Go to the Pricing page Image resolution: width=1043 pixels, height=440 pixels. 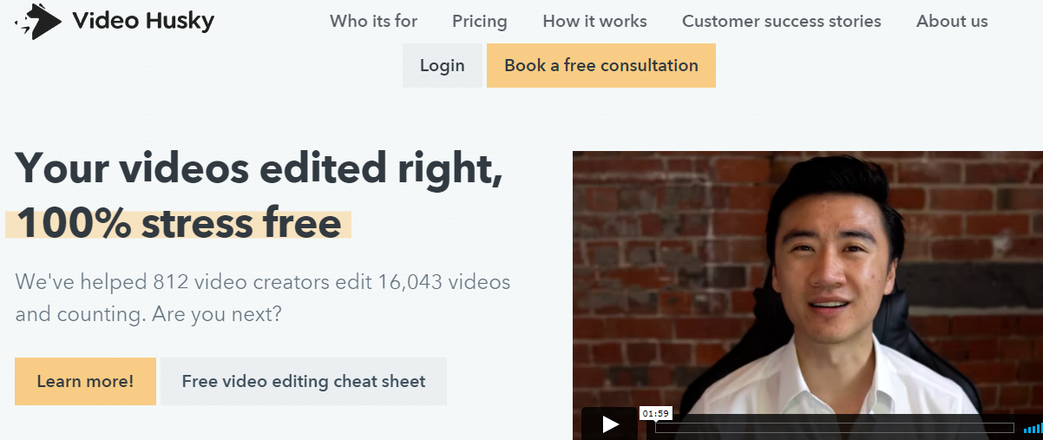coord(480,22)
